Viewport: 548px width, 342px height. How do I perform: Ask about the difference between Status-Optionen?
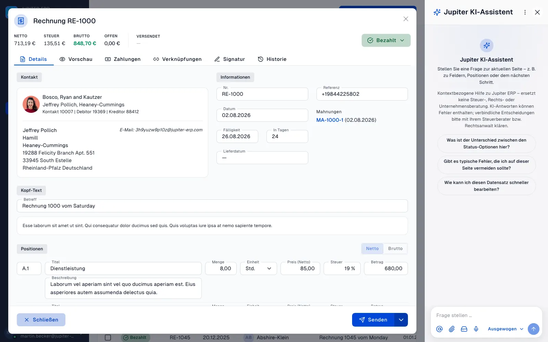click(x=486, y=144)
